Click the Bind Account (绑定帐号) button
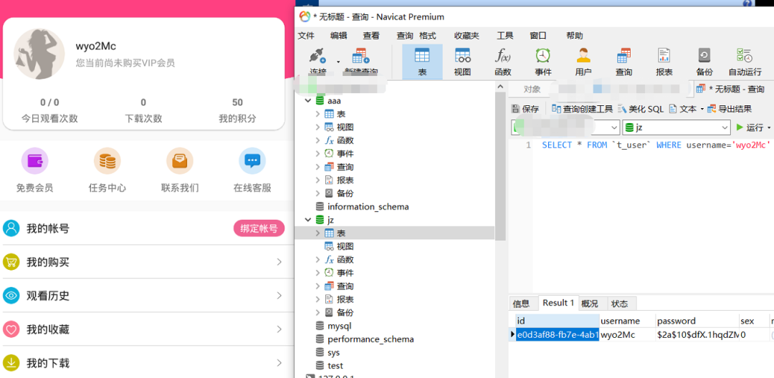Viewport: 774px width, 378px height. pos(259,228)
